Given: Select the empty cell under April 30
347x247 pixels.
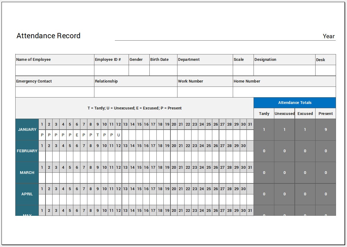Looking at the screenshot, I should 243,199.
